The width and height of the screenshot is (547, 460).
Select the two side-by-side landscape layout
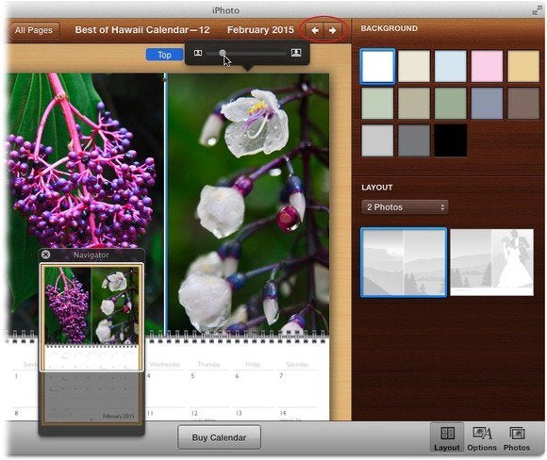coord(404,262)
